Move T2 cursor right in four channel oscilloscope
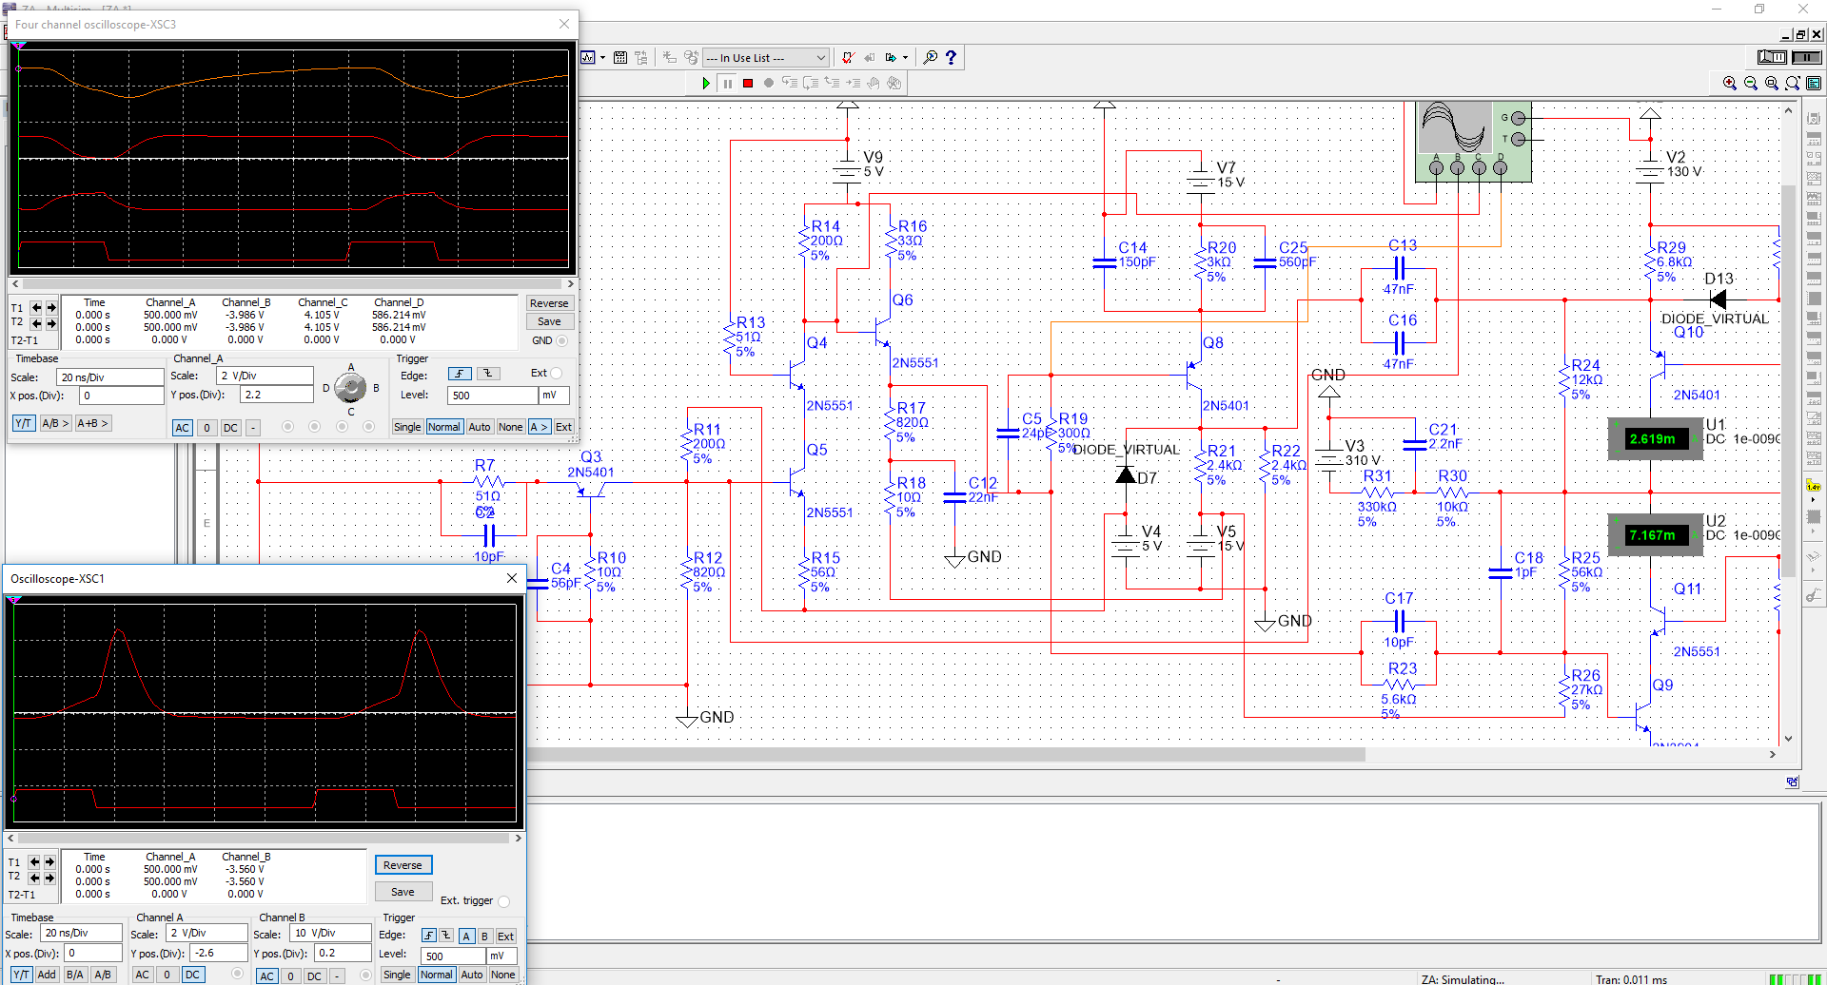This screenshot has height=985, width=1827. tap(51, 323)
